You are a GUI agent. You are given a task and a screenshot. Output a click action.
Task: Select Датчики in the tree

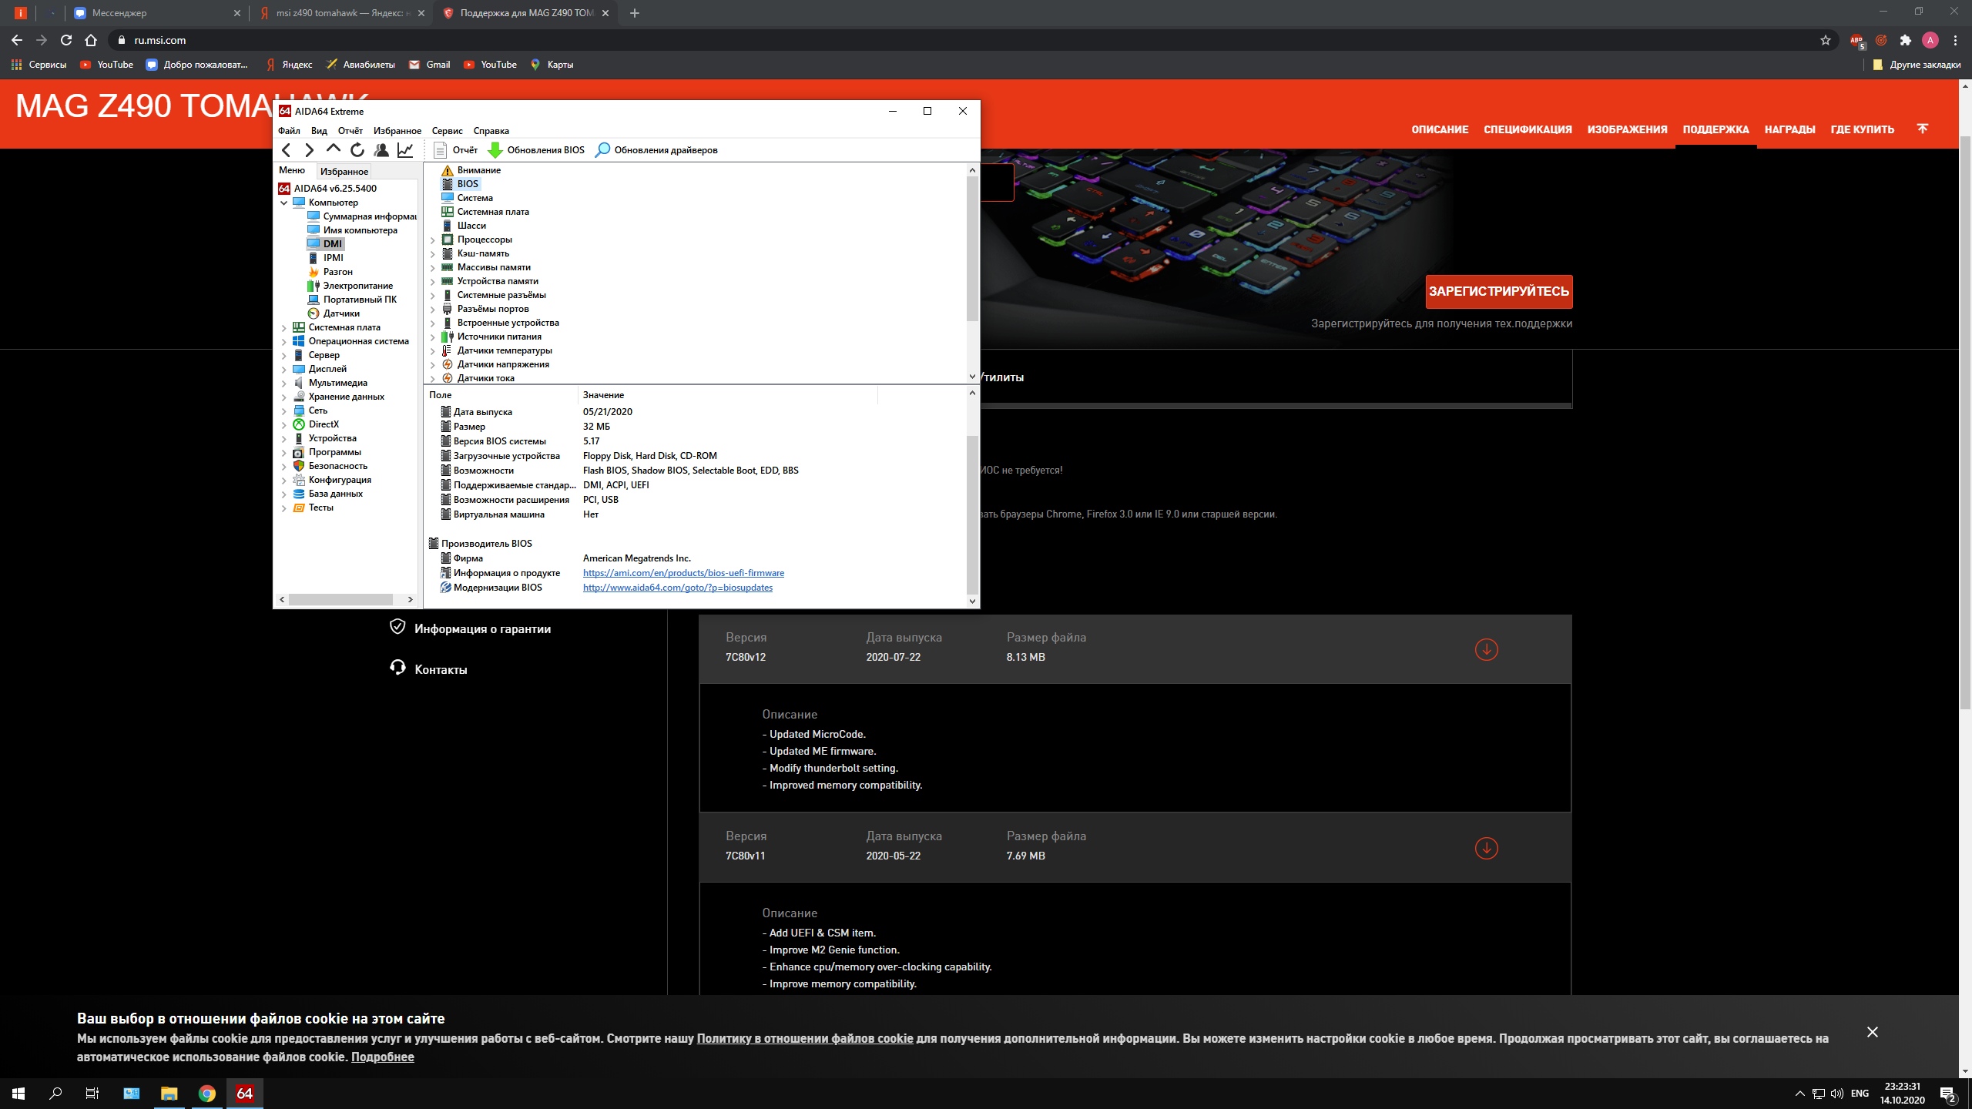point(340,313)
